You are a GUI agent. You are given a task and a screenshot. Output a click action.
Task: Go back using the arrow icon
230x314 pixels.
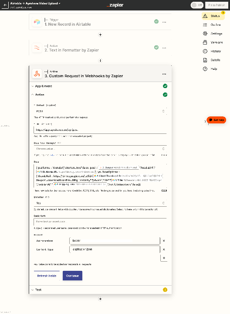click(x=5, y=5)
